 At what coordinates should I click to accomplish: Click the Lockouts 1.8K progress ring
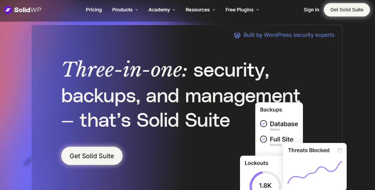[x=265, y=181]
